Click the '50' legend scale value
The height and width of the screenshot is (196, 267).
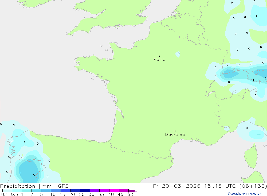coord(130,194)
